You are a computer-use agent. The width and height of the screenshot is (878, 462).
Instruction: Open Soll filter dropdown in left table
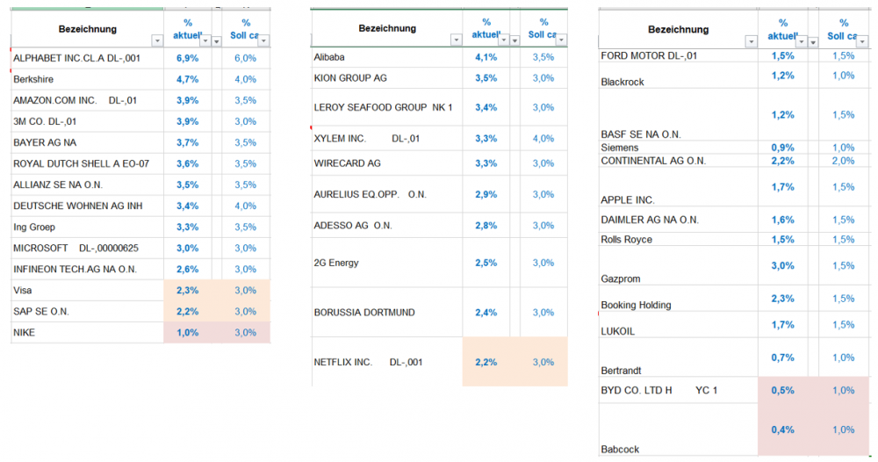point(263,40)
